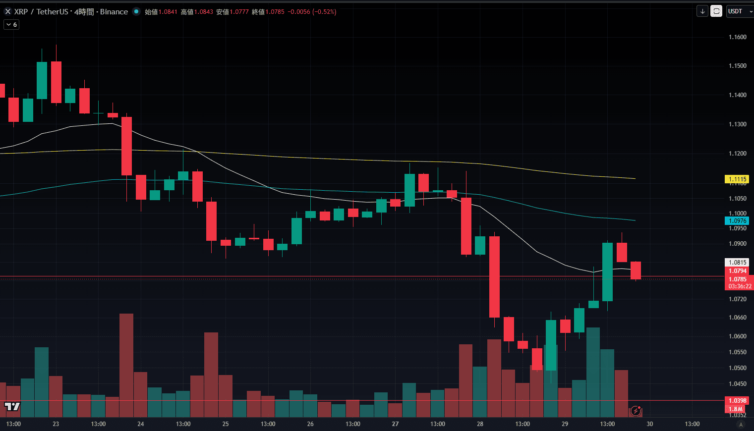Click the 1.0450 price scale label
The width and height of the screenshot is (754, 431).
737,384
